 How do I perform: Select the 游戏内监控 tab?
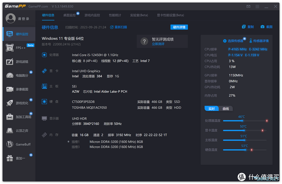[x=92, y=15]
